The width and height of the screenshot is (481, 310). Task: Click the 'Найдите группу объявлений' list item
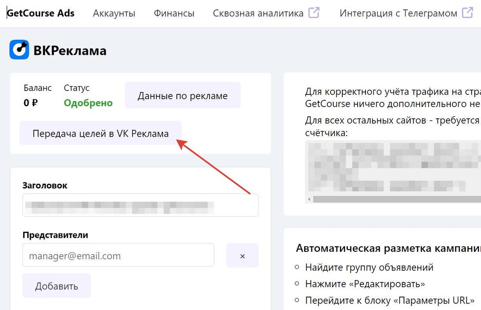[x=369, y=267]
